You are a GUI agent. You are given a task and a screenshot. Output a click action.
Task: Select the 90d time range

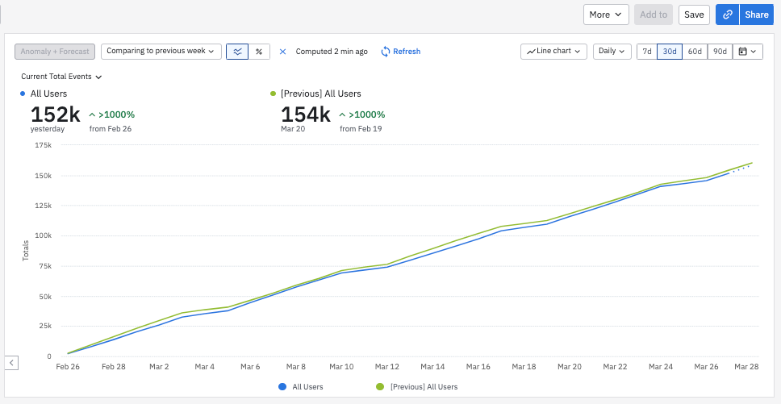point(720,51)
